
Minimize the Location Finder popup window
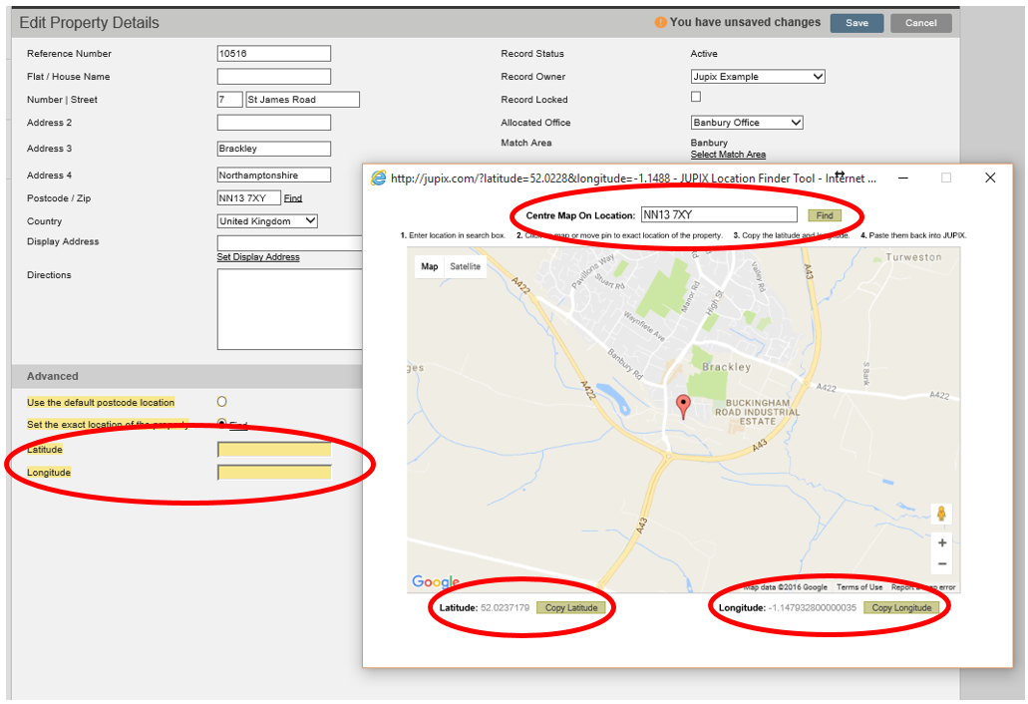(902, 178)
